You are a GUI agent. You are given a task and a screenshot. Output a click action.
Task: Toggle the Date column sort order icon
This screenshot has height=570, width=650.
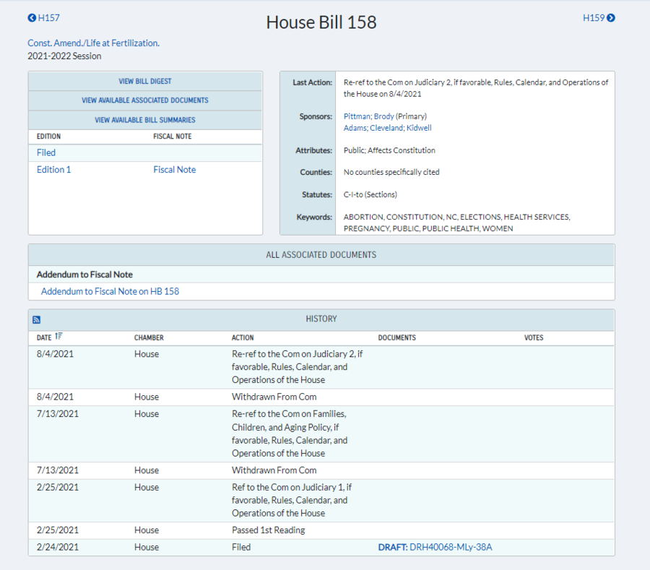tap(59, 336)
